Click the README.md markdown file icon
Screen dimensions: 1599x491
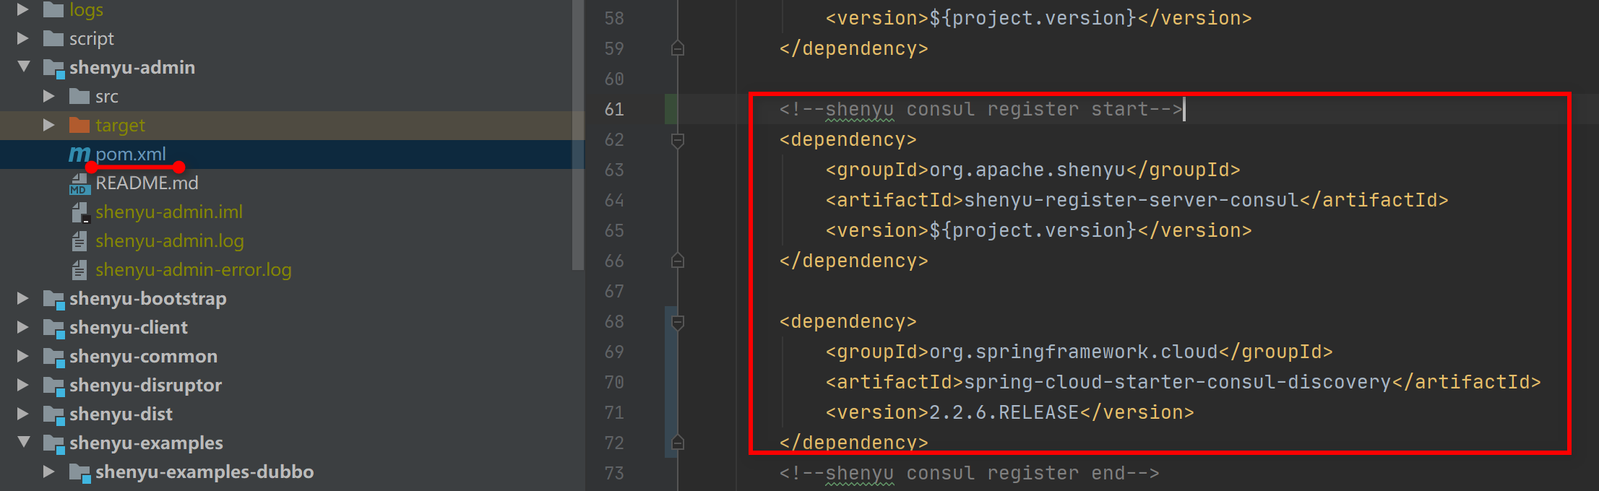coord(79,184)
